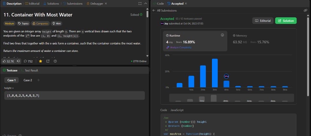Click the Medium difficulty tag
Viewport: 311px width, 136px height.
10,23
